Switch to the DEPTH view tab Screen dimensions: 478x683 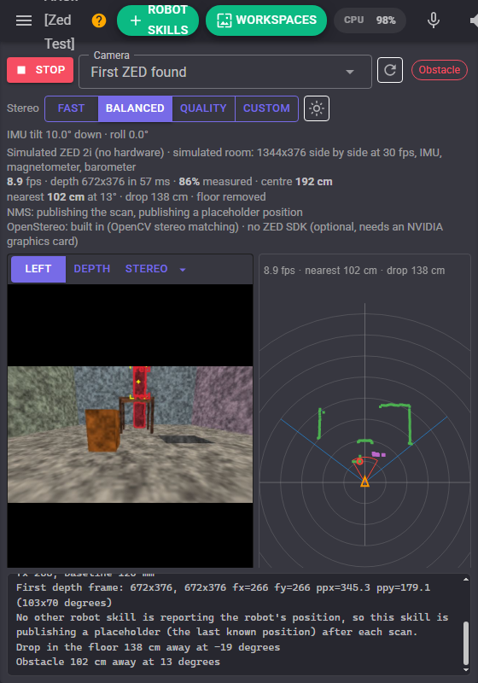click(92, 269)
